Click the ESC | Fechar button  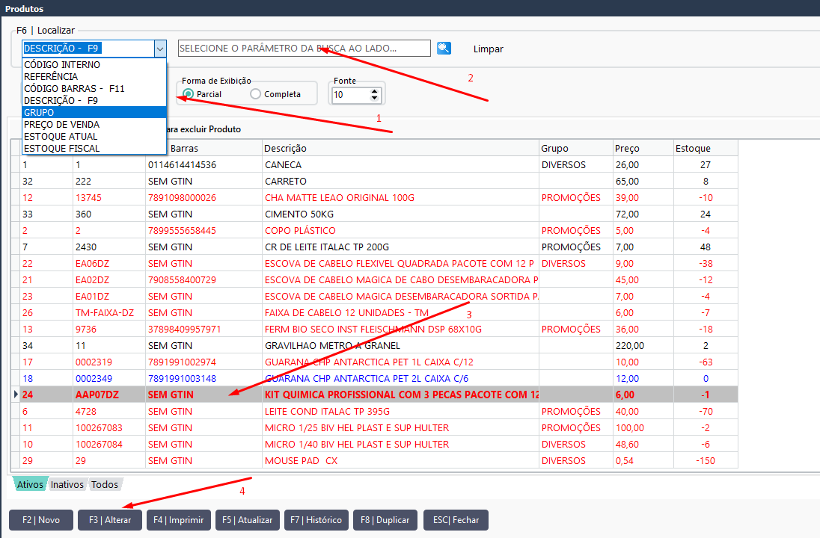point(456,520)
